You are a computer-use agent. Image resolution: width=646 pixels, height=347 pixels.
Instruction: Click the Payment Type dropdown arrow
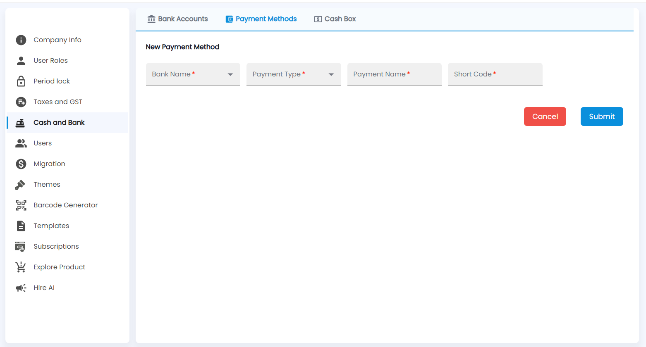(331, 74)
